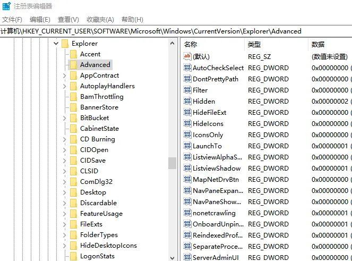Viewport: 352px width, 261px height.
Task: Expand the AppContract key
Action: [65, 75]
